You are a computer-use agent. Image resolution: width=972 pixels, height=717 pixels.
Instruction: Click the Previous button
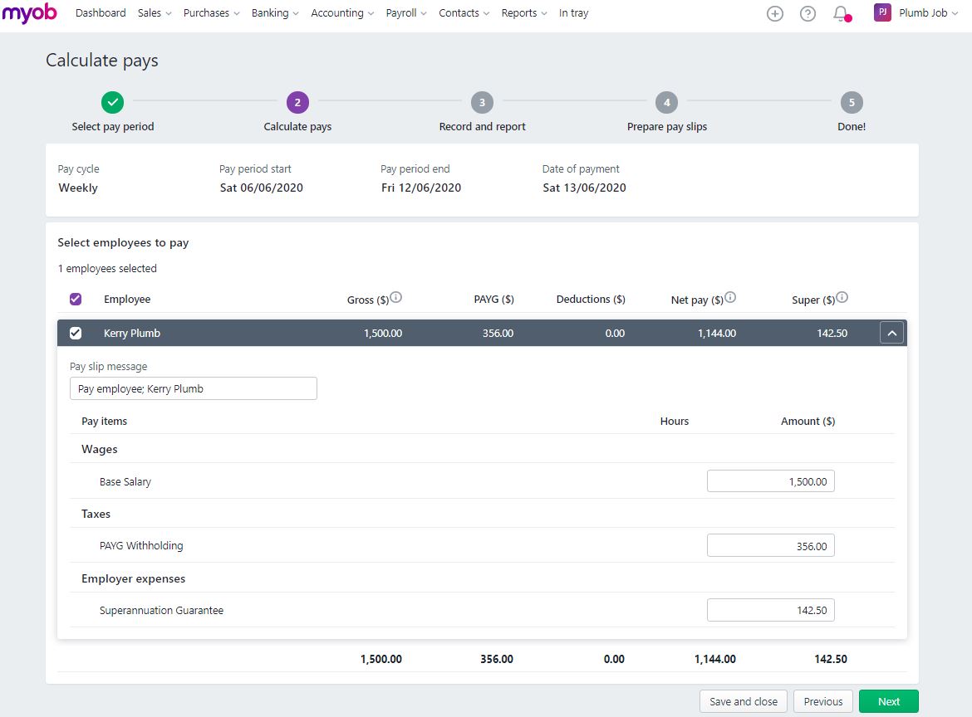[x=822, y=700]
